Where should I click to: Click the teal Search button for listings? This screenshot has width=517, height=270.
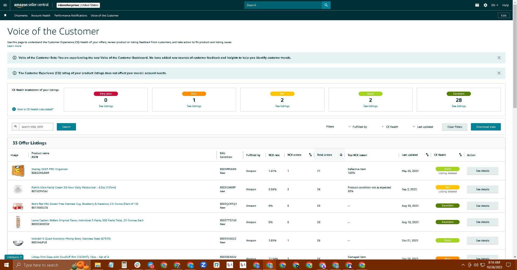[66, 127]
